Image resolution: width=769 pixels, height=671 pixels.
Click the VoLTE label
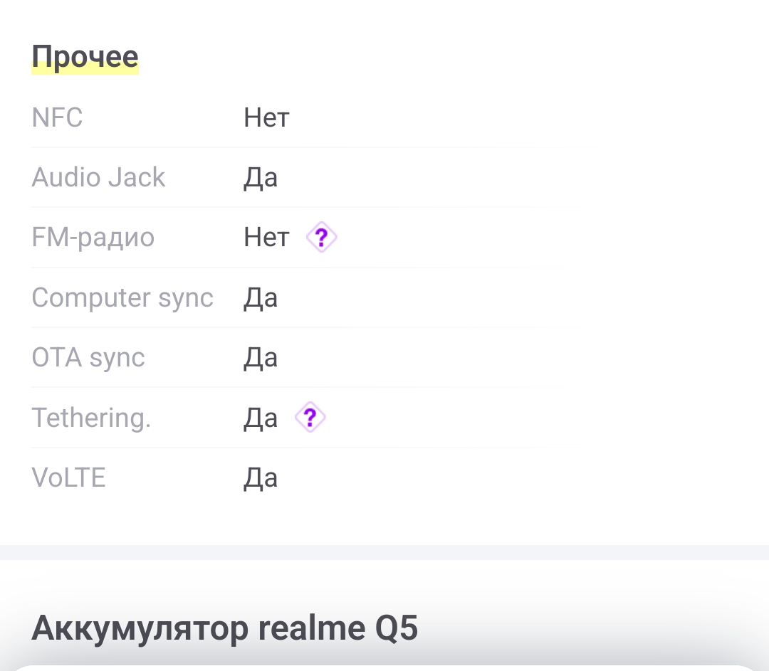[x=68, y=477]
